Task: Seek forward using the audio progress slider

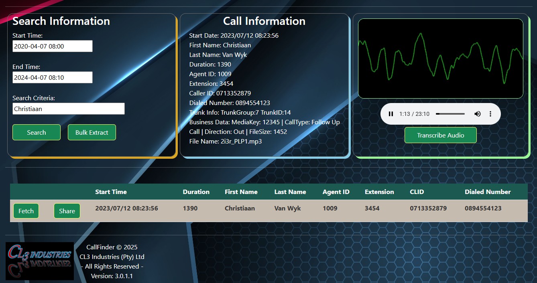Action: point(458,114)
